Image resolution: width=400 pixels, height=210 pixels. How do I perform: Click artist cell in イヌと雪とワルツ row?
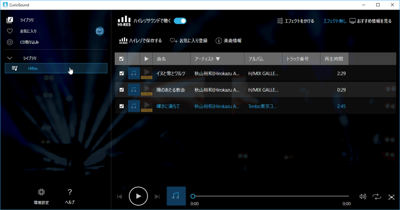tap(217, 73)
